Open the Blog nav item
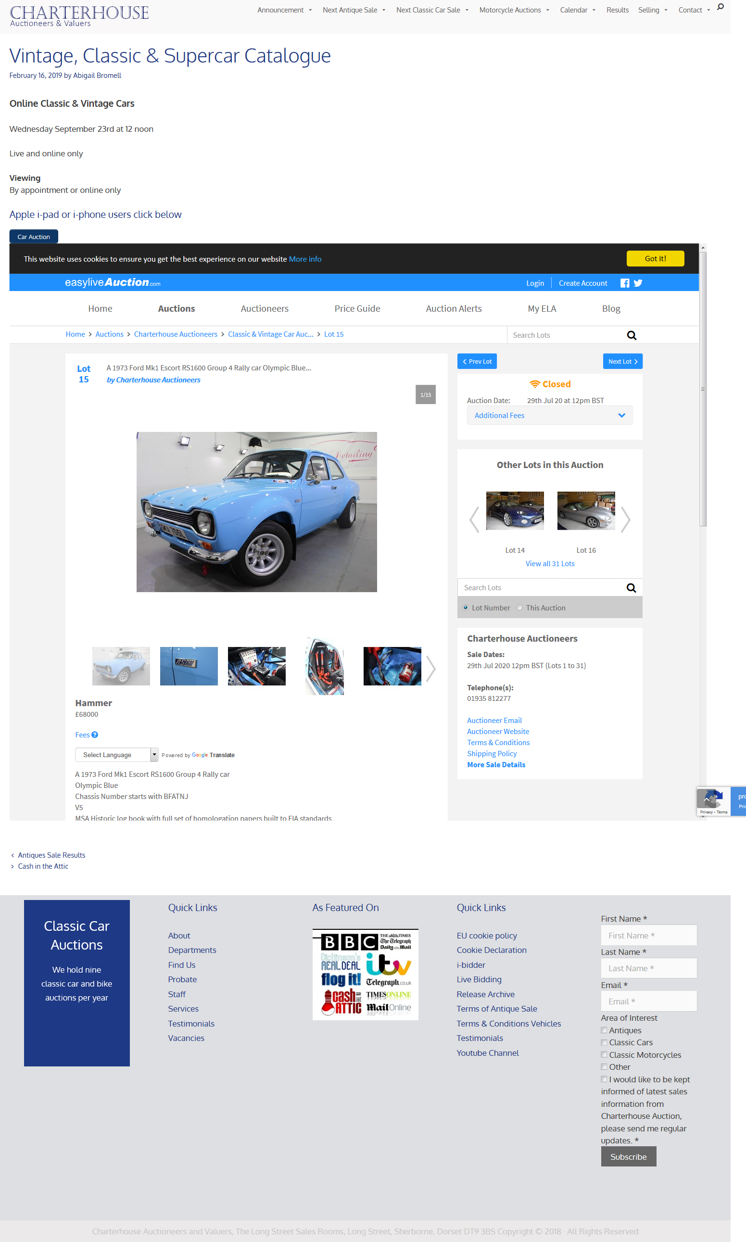Screen dimensions: 746x1242 click(x=611, y=309)
